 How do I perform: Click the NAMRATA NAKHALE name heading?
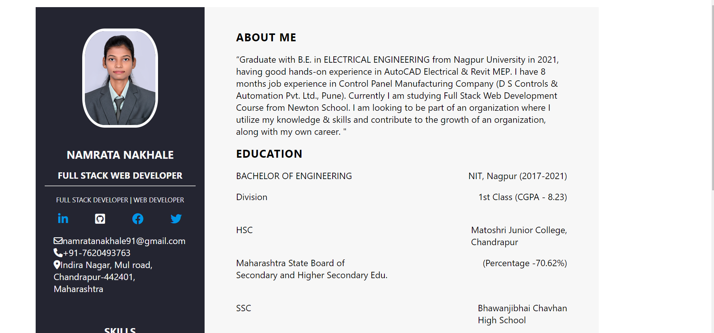(x=120, y=155)
